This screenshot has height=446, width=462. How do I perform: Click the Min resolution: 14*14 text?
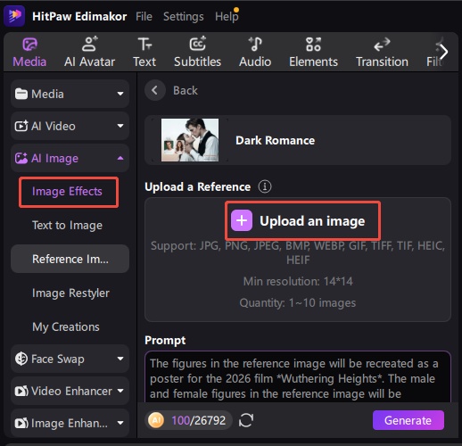click(298, 281)
